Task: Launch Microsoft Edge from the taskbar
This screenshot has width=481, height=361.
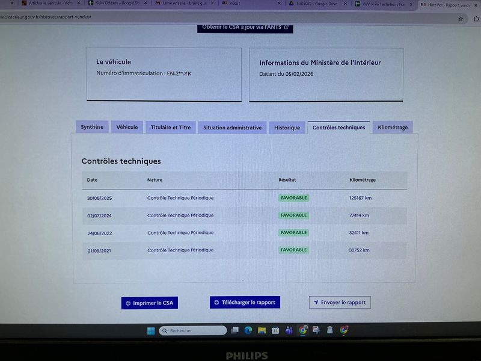Action: tap(248, 330)
